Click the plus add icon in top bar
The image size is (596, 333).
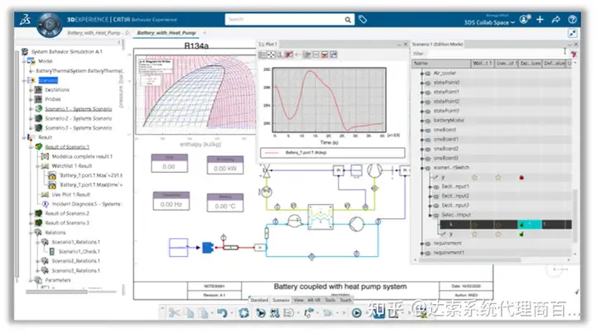[x=540, y=19]
